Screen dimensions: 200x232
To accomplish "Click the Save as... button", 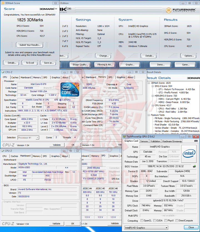I will pyautogui.click(x=49, y=63).
